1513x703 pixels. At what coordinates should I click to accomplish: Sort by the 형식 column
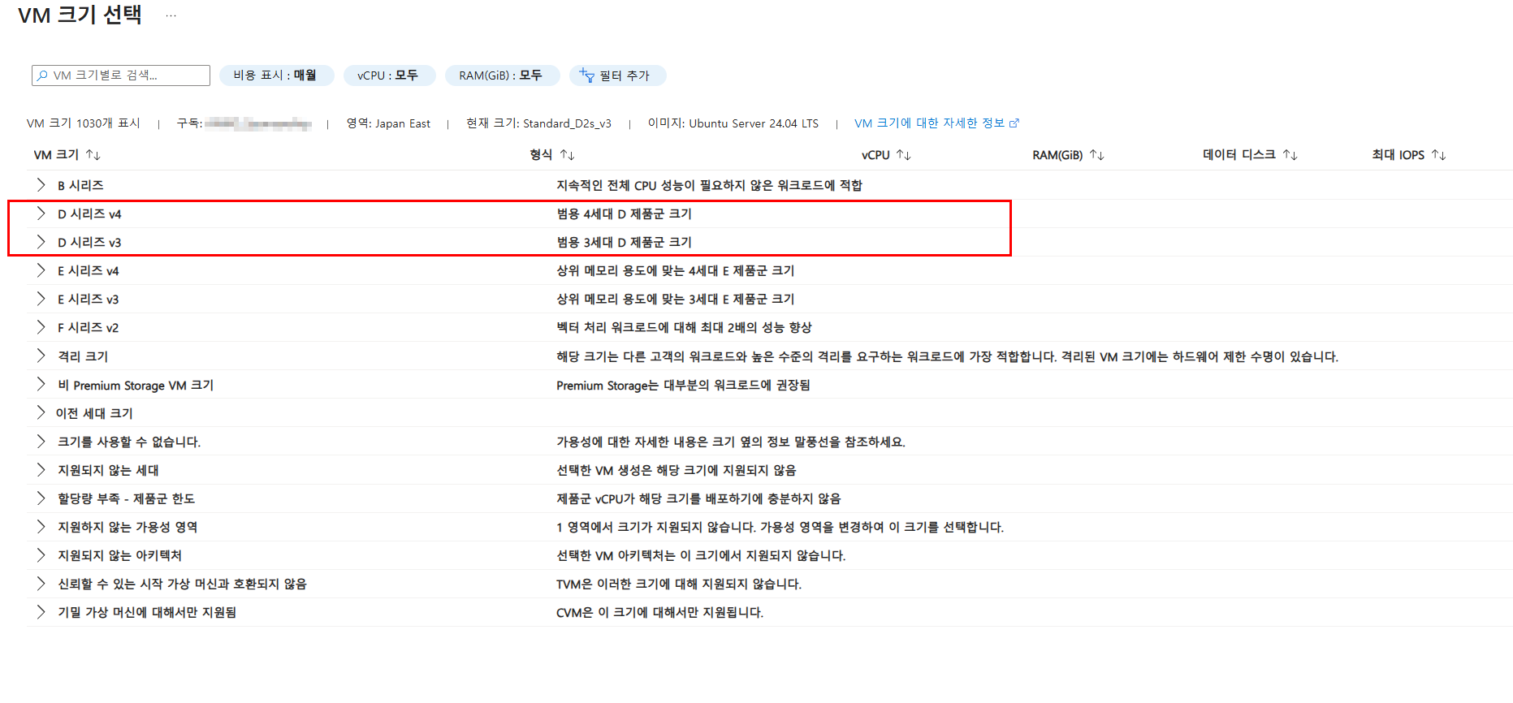(552, 154)
